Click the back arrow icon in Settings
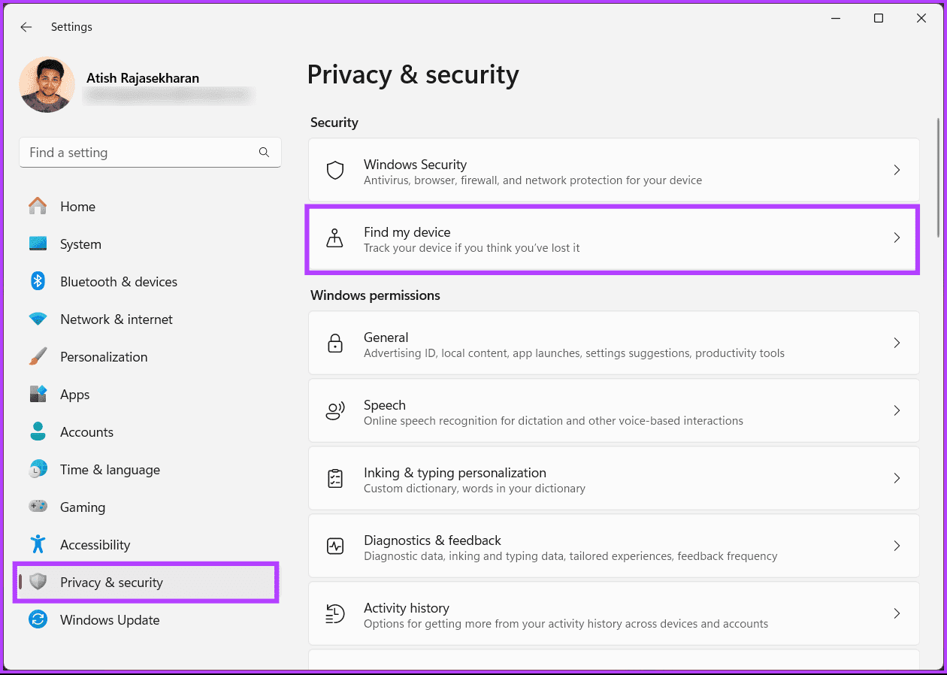Image resolution: width=947 pixels, height=675 pixels. pos(26,27)
